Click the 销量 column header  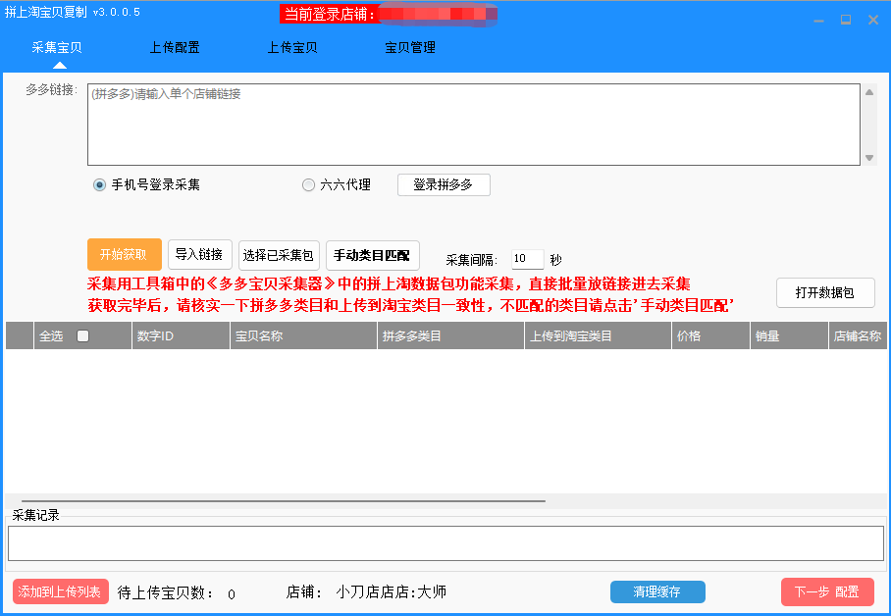point(789,335)
